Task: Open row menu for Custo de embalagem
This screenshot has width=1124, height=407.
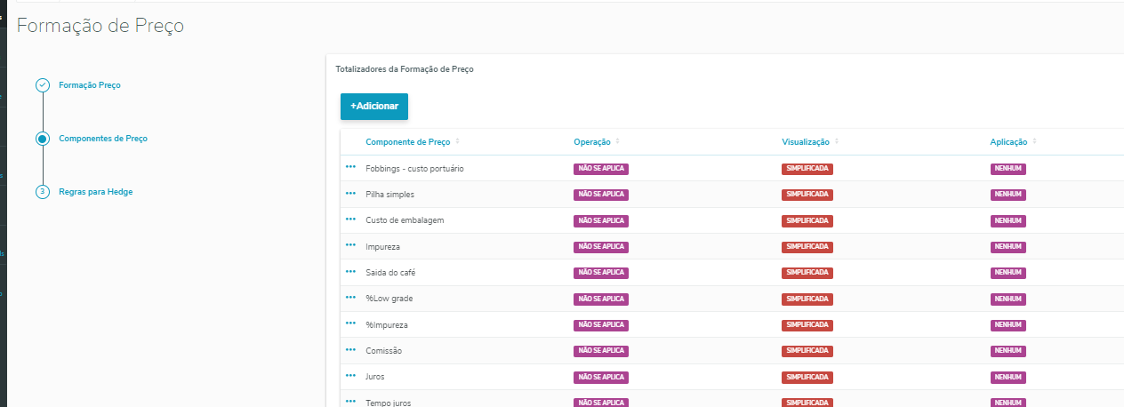Action: click(x=350, y=219)
